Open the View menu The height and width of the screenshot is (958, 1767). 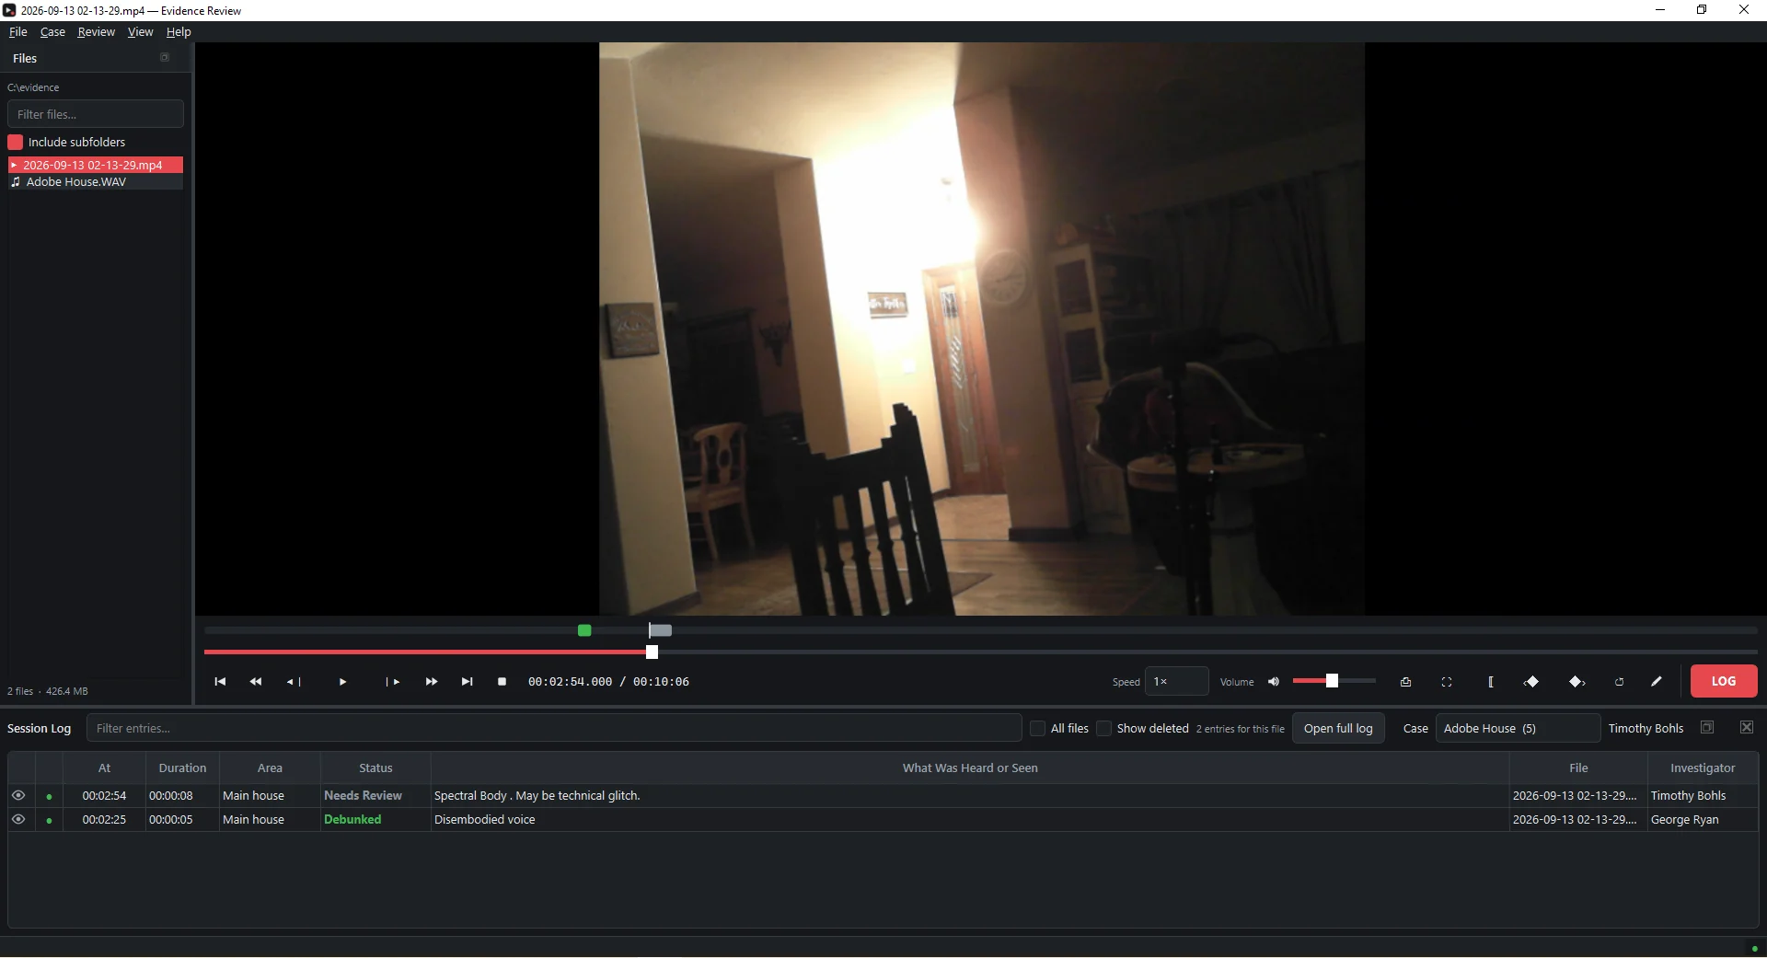coord(140,31)
